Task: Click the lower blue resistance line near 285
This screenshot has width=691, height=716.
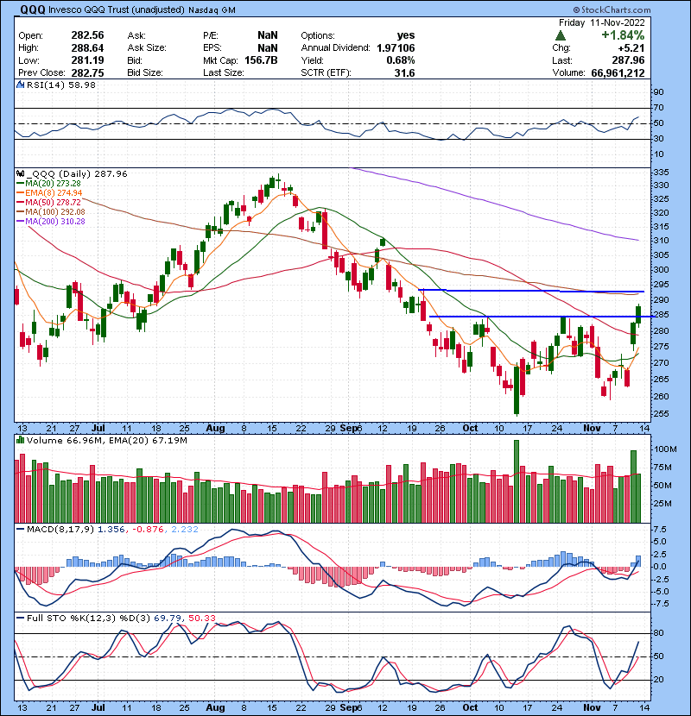Action: click(542, 317)
